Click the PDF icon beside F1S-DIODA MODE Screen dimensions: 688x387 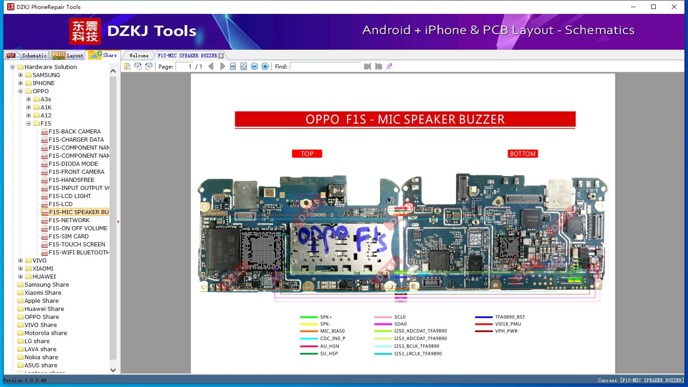45,164
